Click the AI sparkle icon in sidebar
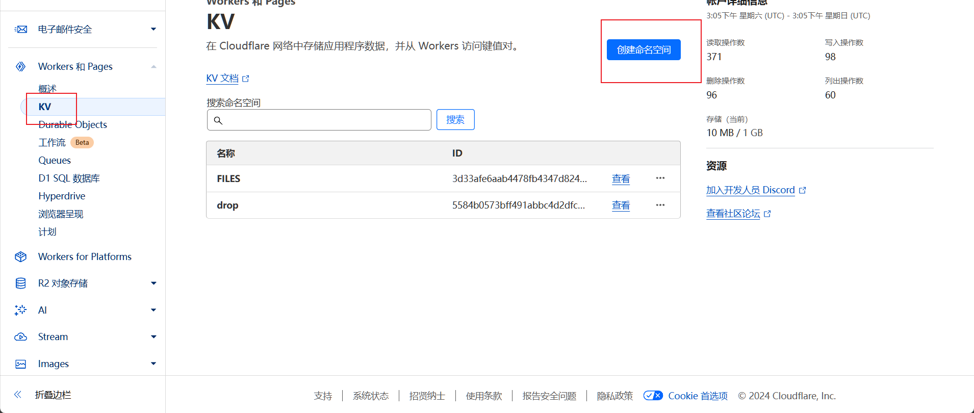974x413 pixels. pos(21,310)
